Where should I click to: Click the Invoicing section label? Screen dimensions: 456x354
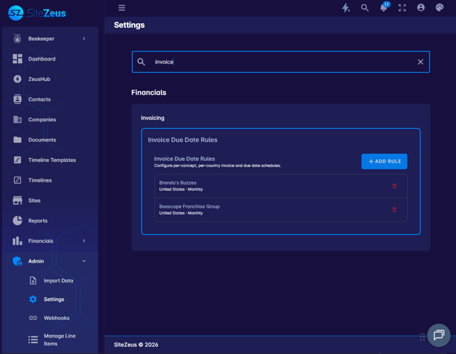152,118
